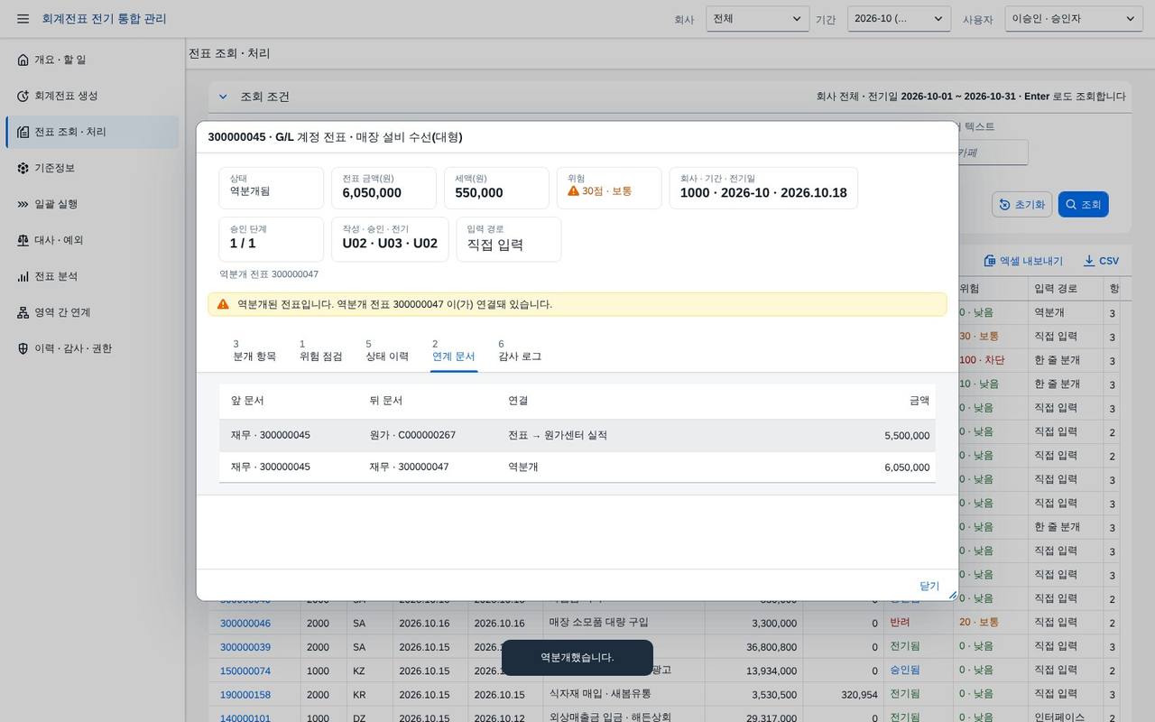Click the 기준정보 cube icon

pyautogui.click(x=23, y=168)
